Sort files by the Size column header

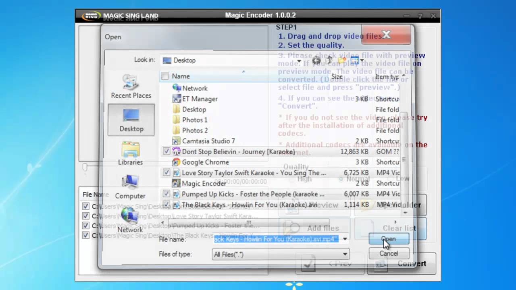click(x=337, y=77)
